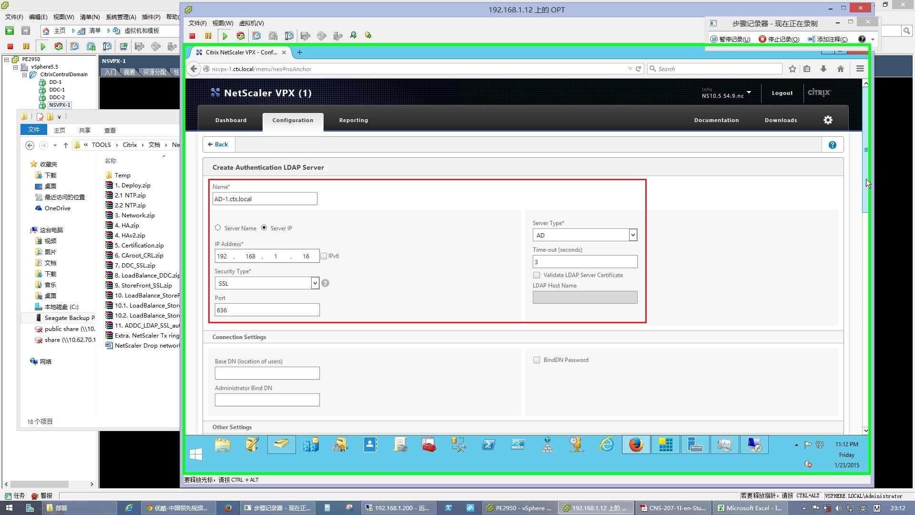Screen dimensions: 915x515
Task: Open the Documentation link
Action: [x=716, y=120]
